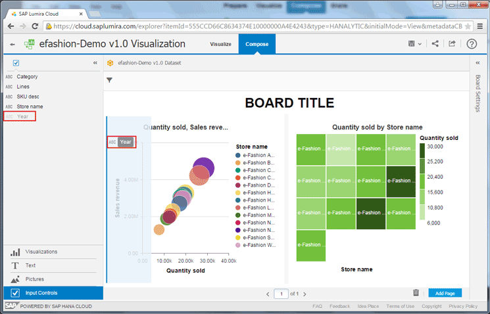Viewport: 490px width, 314px height.
Task: Open the Idea Place link
Action: 368,306
